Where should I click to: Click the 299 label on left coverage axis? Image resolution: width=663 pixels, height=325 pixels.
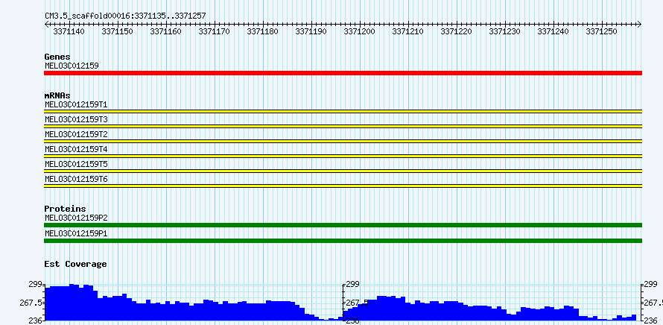click(x=36, y=284)
